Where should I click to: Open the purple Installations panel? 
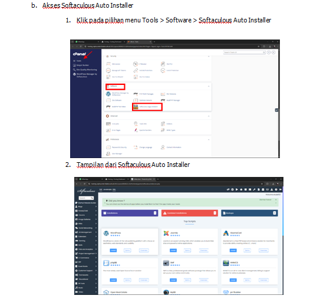[x=130, y=213]
